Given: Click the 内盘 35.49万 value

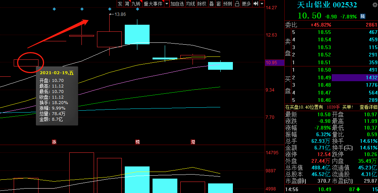Looking at the screenshot, I should pos(367,161).
